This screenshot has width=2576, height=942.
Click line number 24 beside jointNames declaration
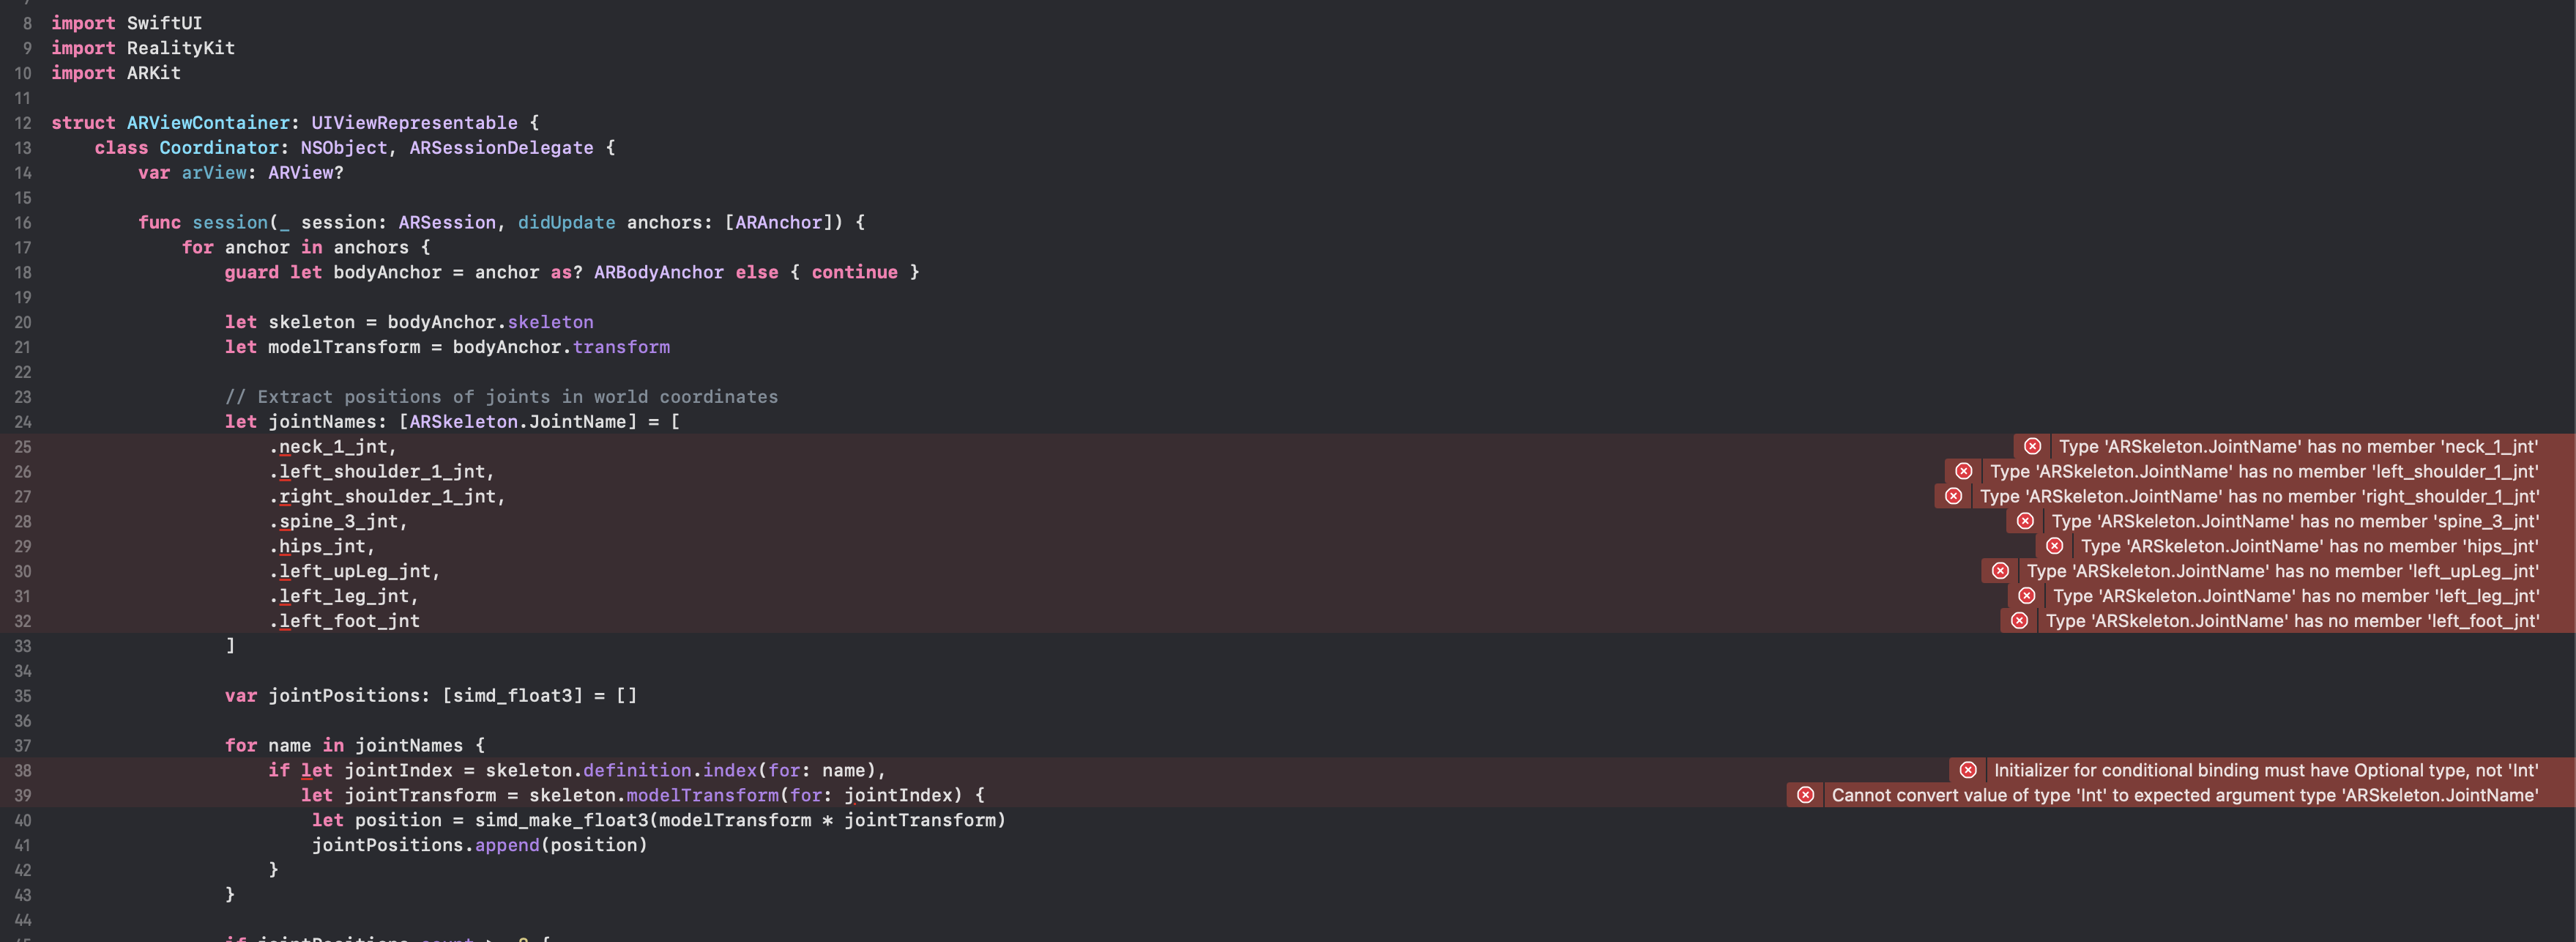pyautogui.click(x=23, y=422)
